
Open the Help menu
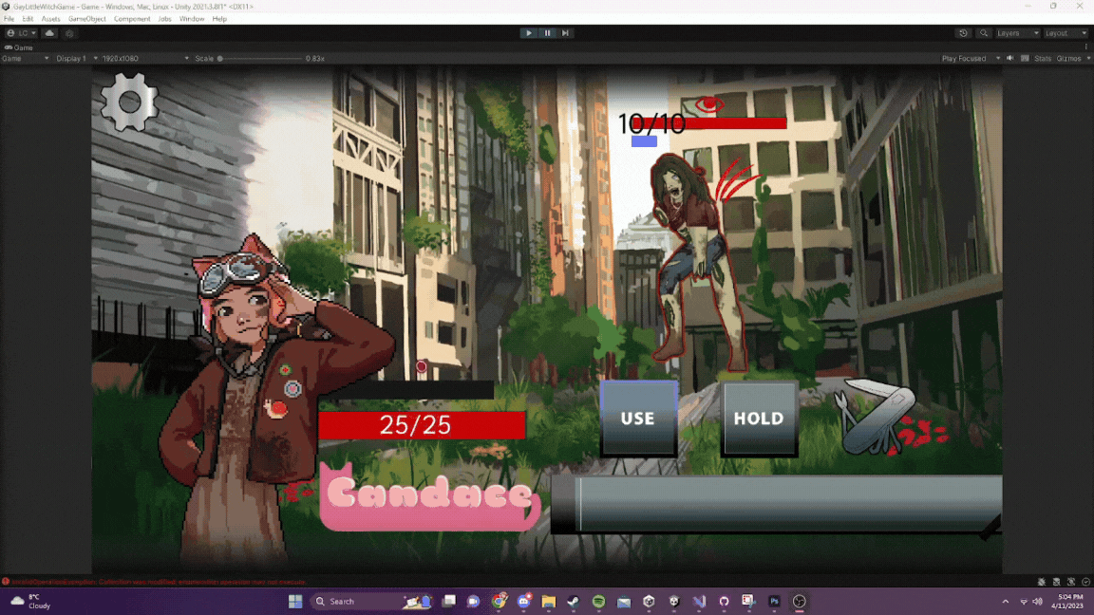[219, 19]
